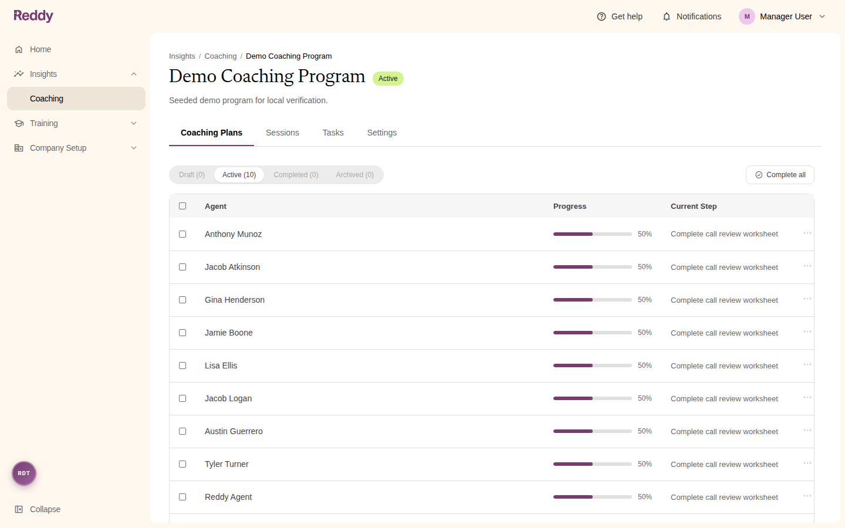Click the Complete all button
This screenshot has width=845, height=528.
pyautogui.click(x=780, y=175)
